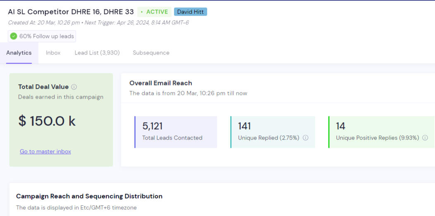Click the ACTIVE campaign status badge
The height and width of the screenshot is (216, 435).
[x=154, y=12]
